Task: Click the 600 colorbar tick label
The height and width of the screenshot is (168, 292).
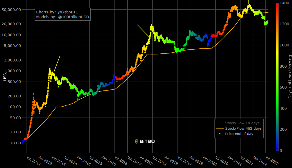Action: tap(283, 87)
